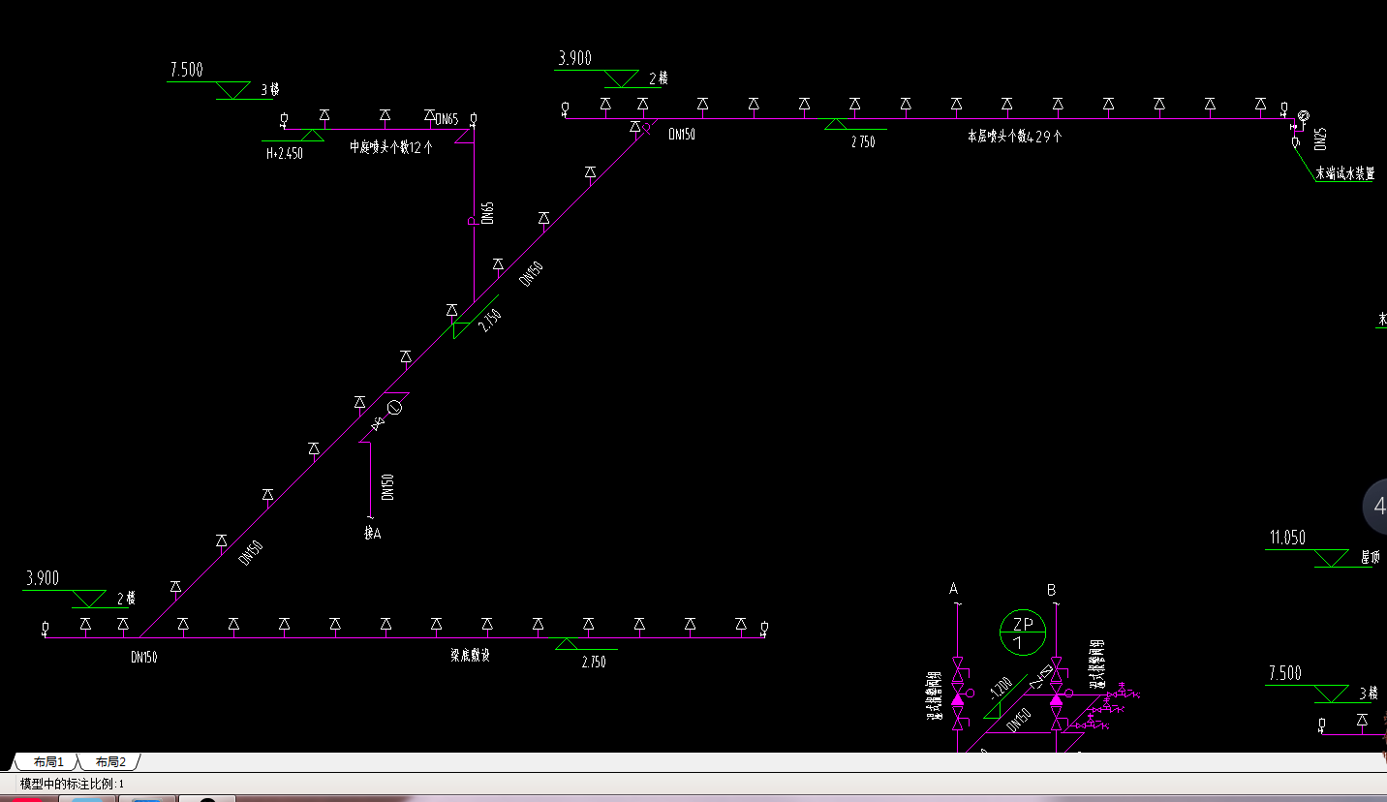
Task: Switch to the 布局1 layout tab
Action: [47, 762]
